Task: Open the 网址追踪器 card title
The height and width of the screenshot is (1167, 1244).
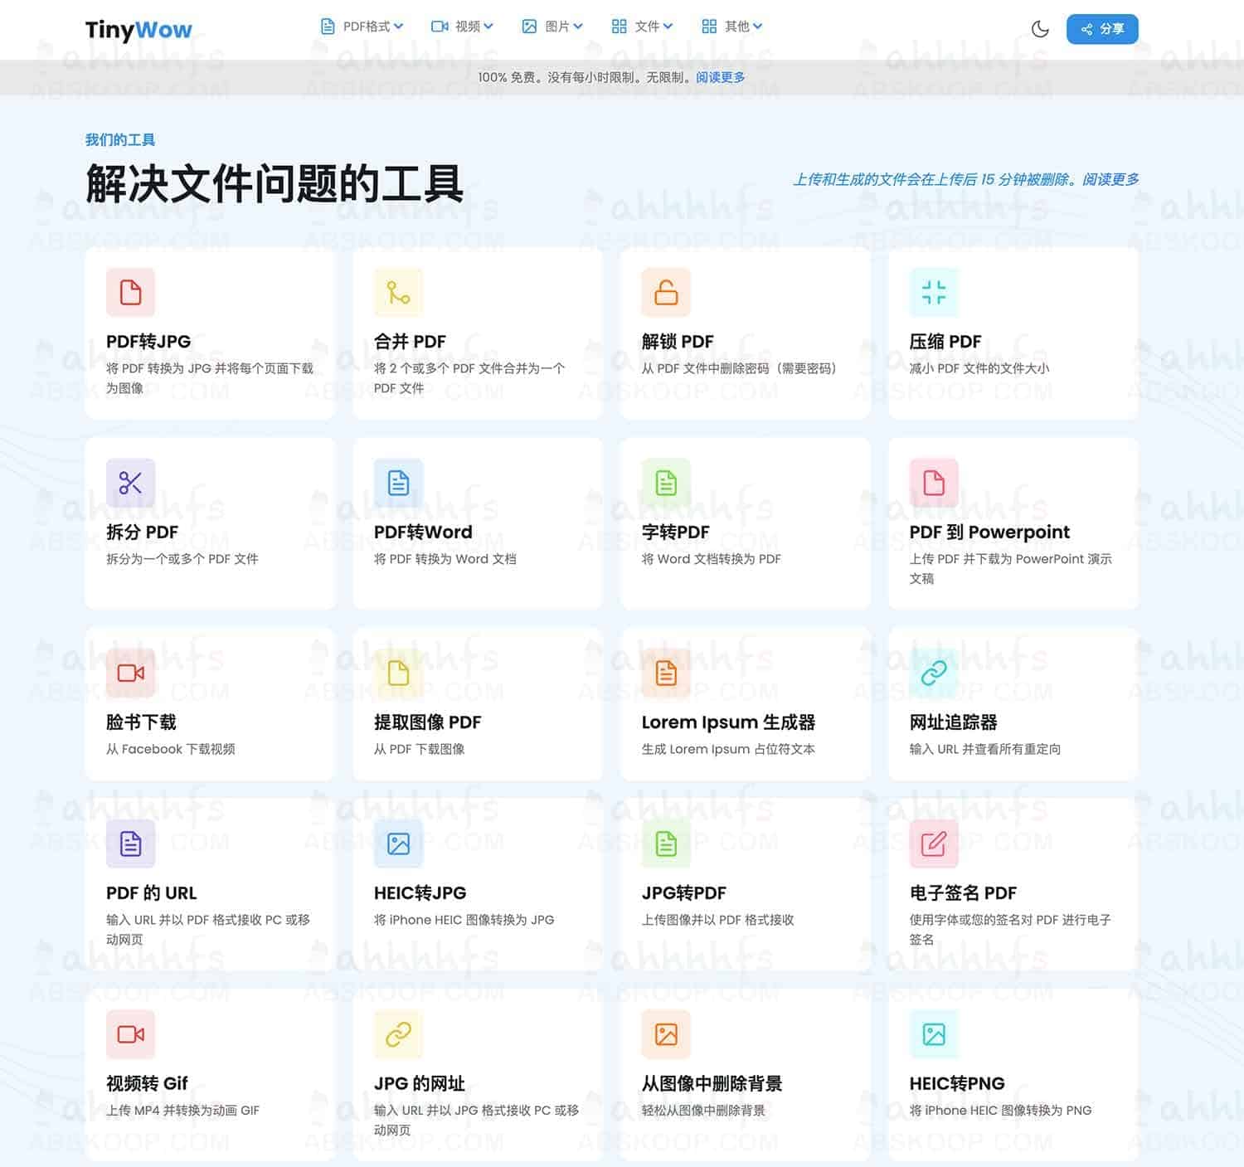Action: pos(954,722)
